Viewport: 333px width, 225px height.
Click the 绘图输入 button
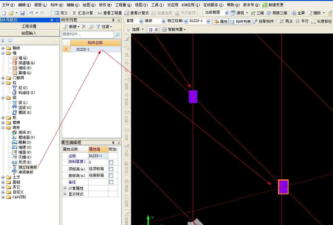pyautogui.click(x=30, y=33)
